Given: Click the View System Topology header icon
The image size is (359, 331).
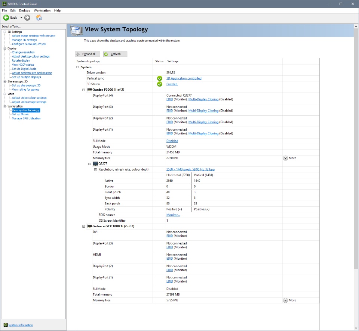Looking at the screenshot, I should pos(76,30).
